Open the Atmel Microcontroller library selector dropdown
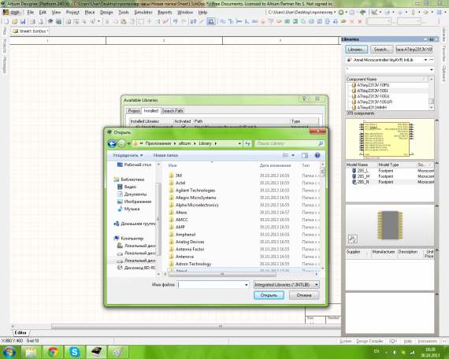Viewport: 449px width, 359px height. (x=425, y=60)
